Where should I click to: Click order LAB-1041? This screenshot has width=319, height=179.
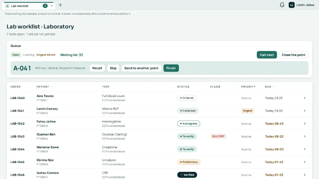coord(17,111)
